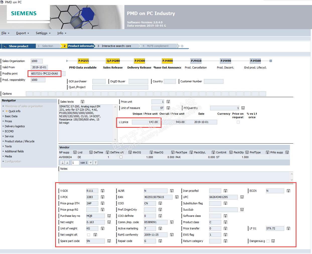Select the P.M255 milestone marker
The height and width of the screenshot is (254, 312).
click(x=84, y=61)
